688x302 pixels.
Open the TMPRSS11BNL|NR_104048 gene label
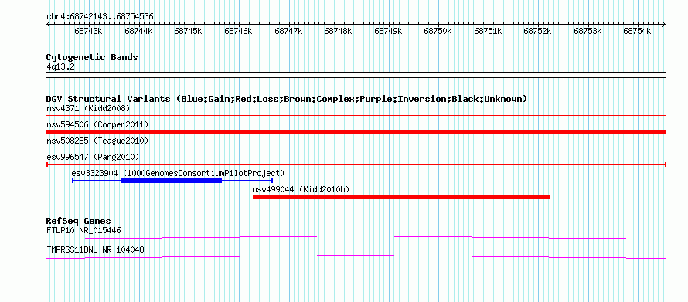click(x=95, y=249)
